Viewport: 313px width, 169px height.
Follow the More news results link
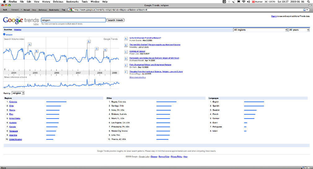pos(138,77)
